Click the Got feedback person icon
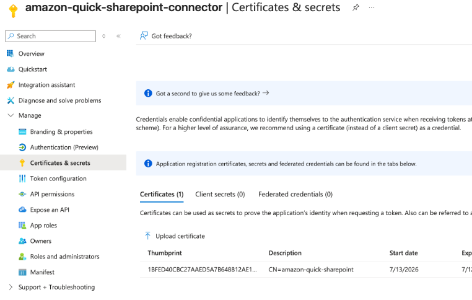Screen dimensions: 472x300 144,36
